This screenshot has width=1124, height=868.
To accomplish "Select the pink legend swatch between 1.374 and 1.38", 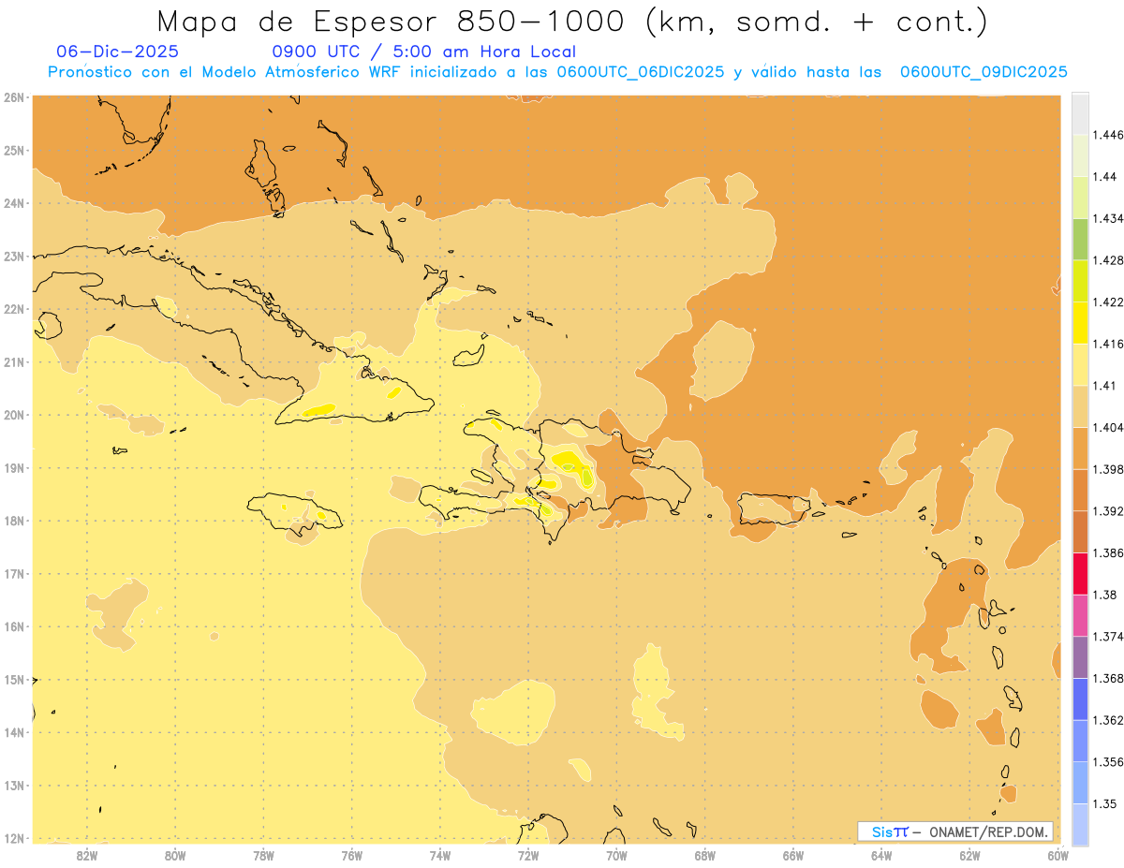I will [1081, 615].
